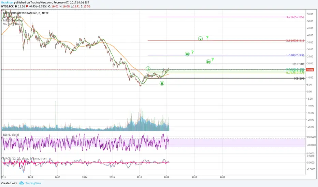Click the February 07, 2017 publish date text

65,2
